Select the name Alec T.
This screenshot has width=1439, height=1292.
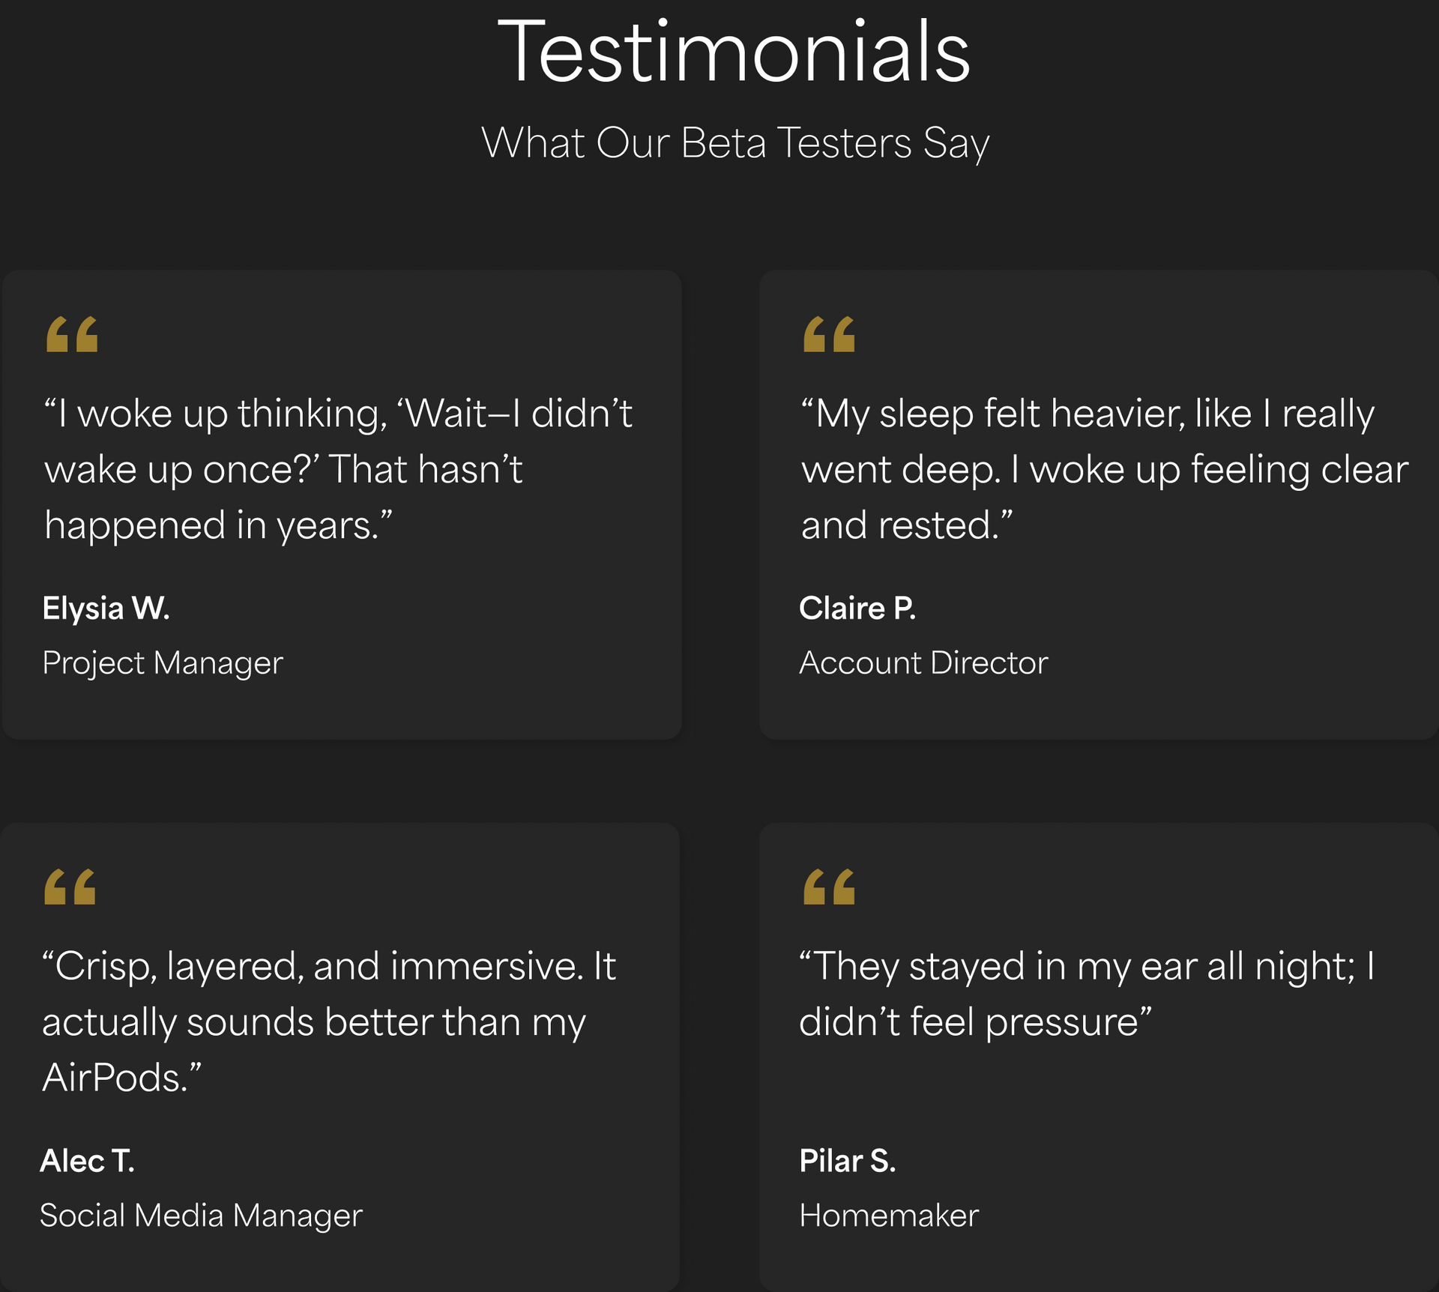pos(88,1160)
